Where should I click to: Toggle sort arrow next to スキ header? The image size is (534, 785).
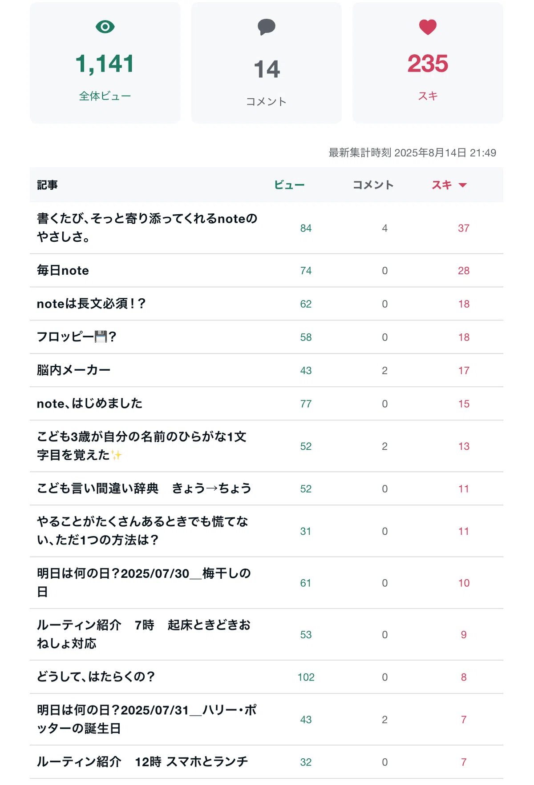(x=463, y=185)
